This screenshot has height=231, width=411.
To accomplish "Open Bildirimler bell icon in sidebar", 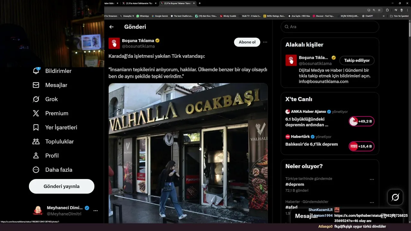I will [x=36, y=71].
